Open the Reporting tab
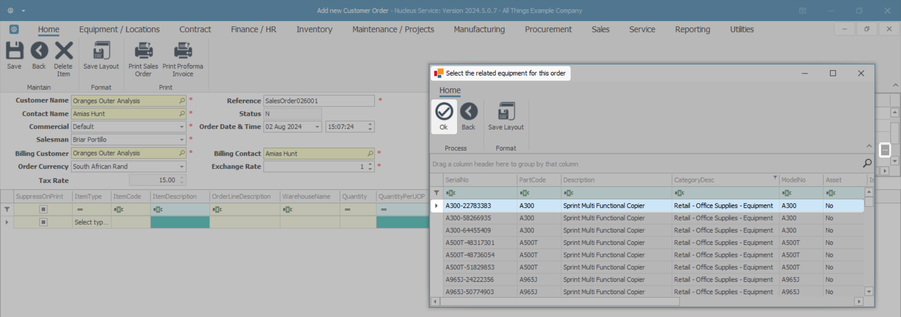Image resolution: width=901 pixels, height=317 pixels. pos(692,29)
